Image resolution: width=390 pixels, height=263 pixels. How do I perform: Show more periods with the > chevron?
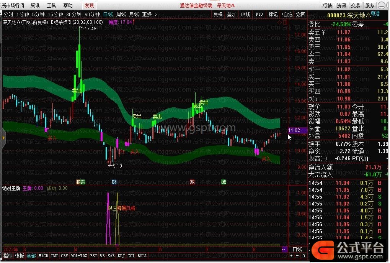156,15
